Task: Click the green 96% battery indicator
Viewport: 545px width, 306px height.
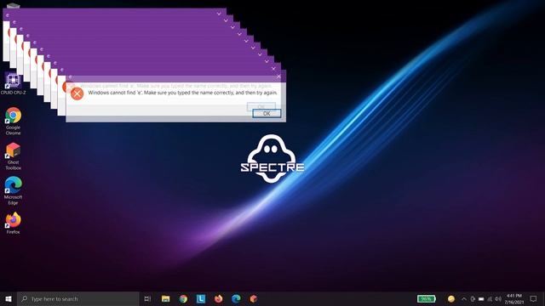Action: coord(426,298)
